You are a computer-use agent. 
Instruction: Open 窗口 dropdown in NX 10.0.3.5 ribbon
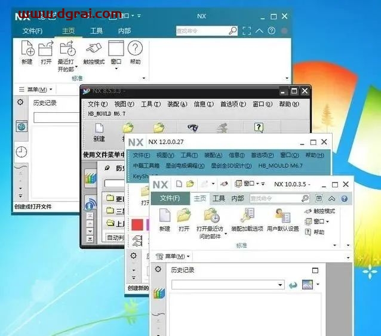tap(317, 221)
